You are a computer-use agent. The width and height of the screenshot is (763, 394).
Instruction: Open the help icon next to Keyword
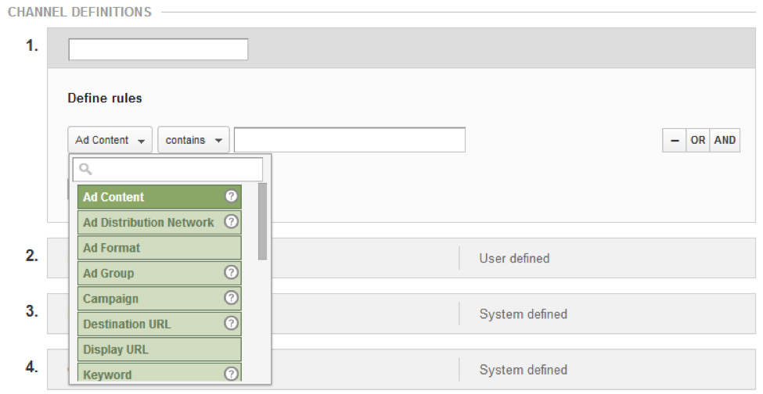(231, 374)
